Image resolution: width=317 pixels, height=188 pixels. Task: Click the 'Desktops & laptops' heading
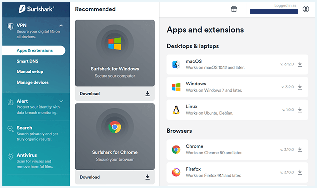pos(193,46)
